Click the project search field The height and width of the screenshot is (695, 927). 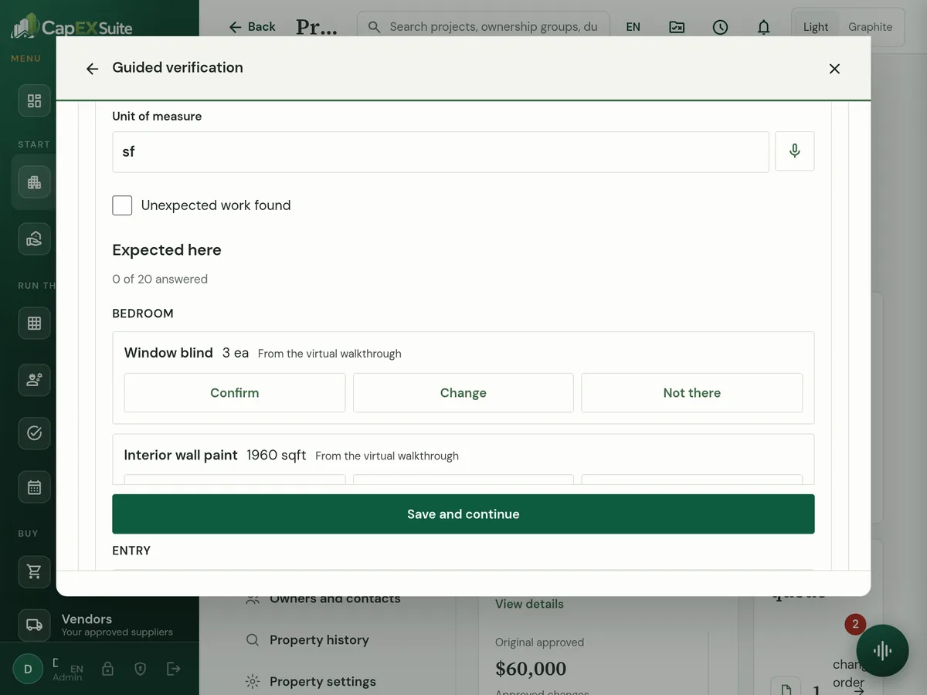pyautogui.click(x=483, y=26)
